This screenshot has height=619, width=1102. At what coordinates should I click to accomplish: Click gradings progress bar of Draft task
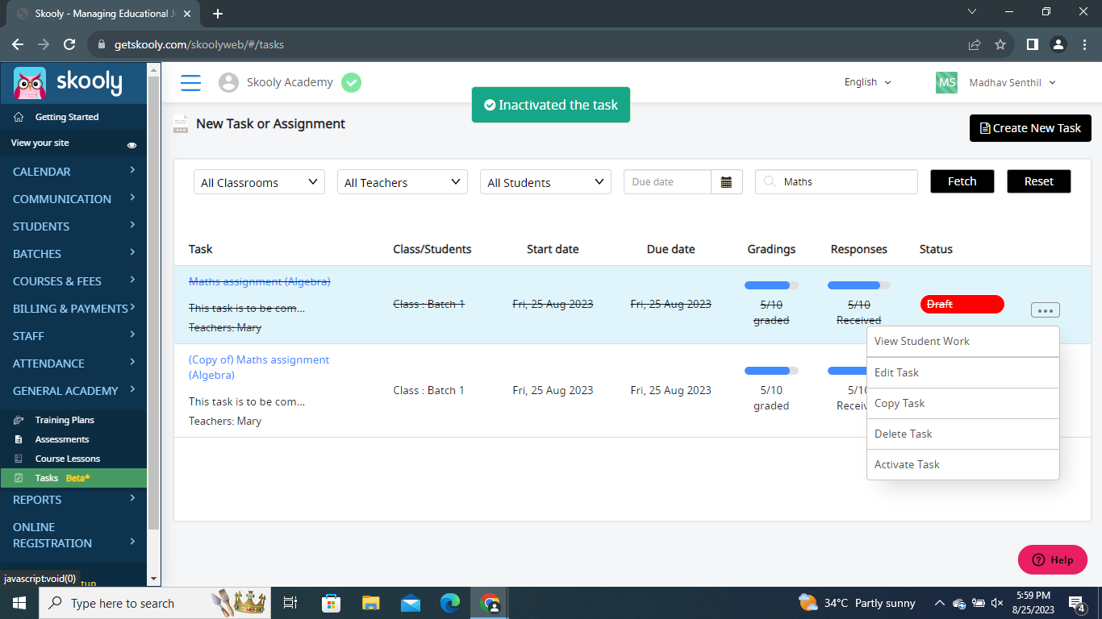pyautogui.click(x=771, y=285)
